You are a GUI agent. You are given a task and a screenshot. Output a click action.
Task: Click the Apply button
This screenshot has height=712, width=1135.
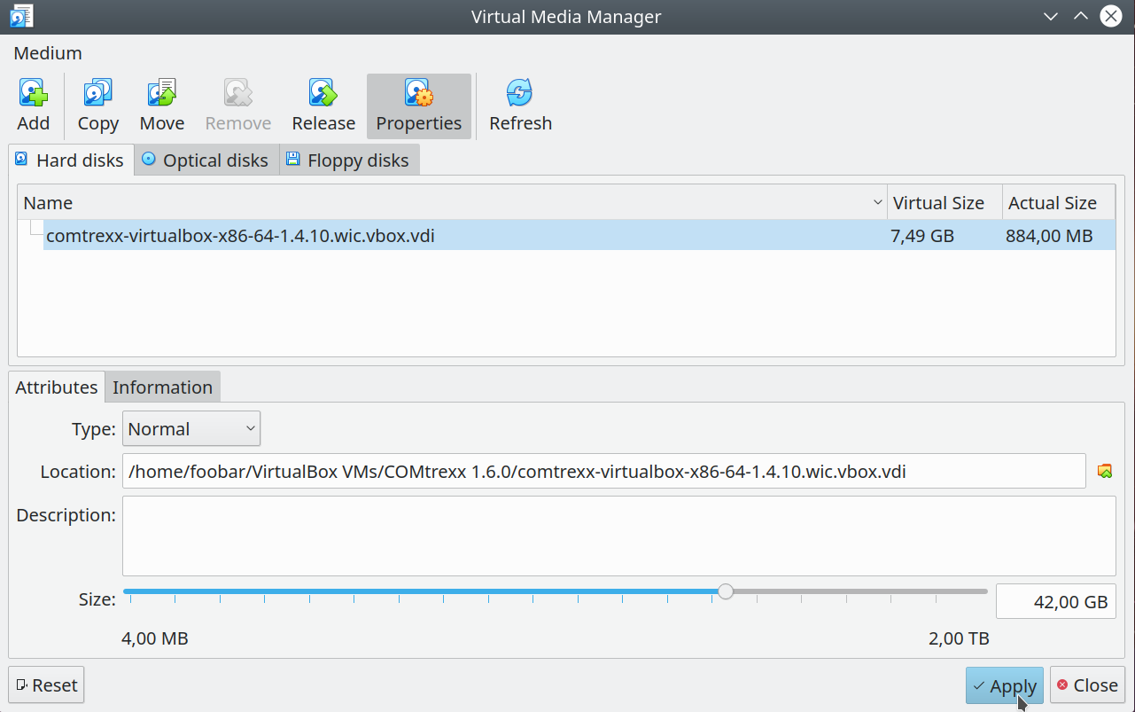tap(1005, 686)
